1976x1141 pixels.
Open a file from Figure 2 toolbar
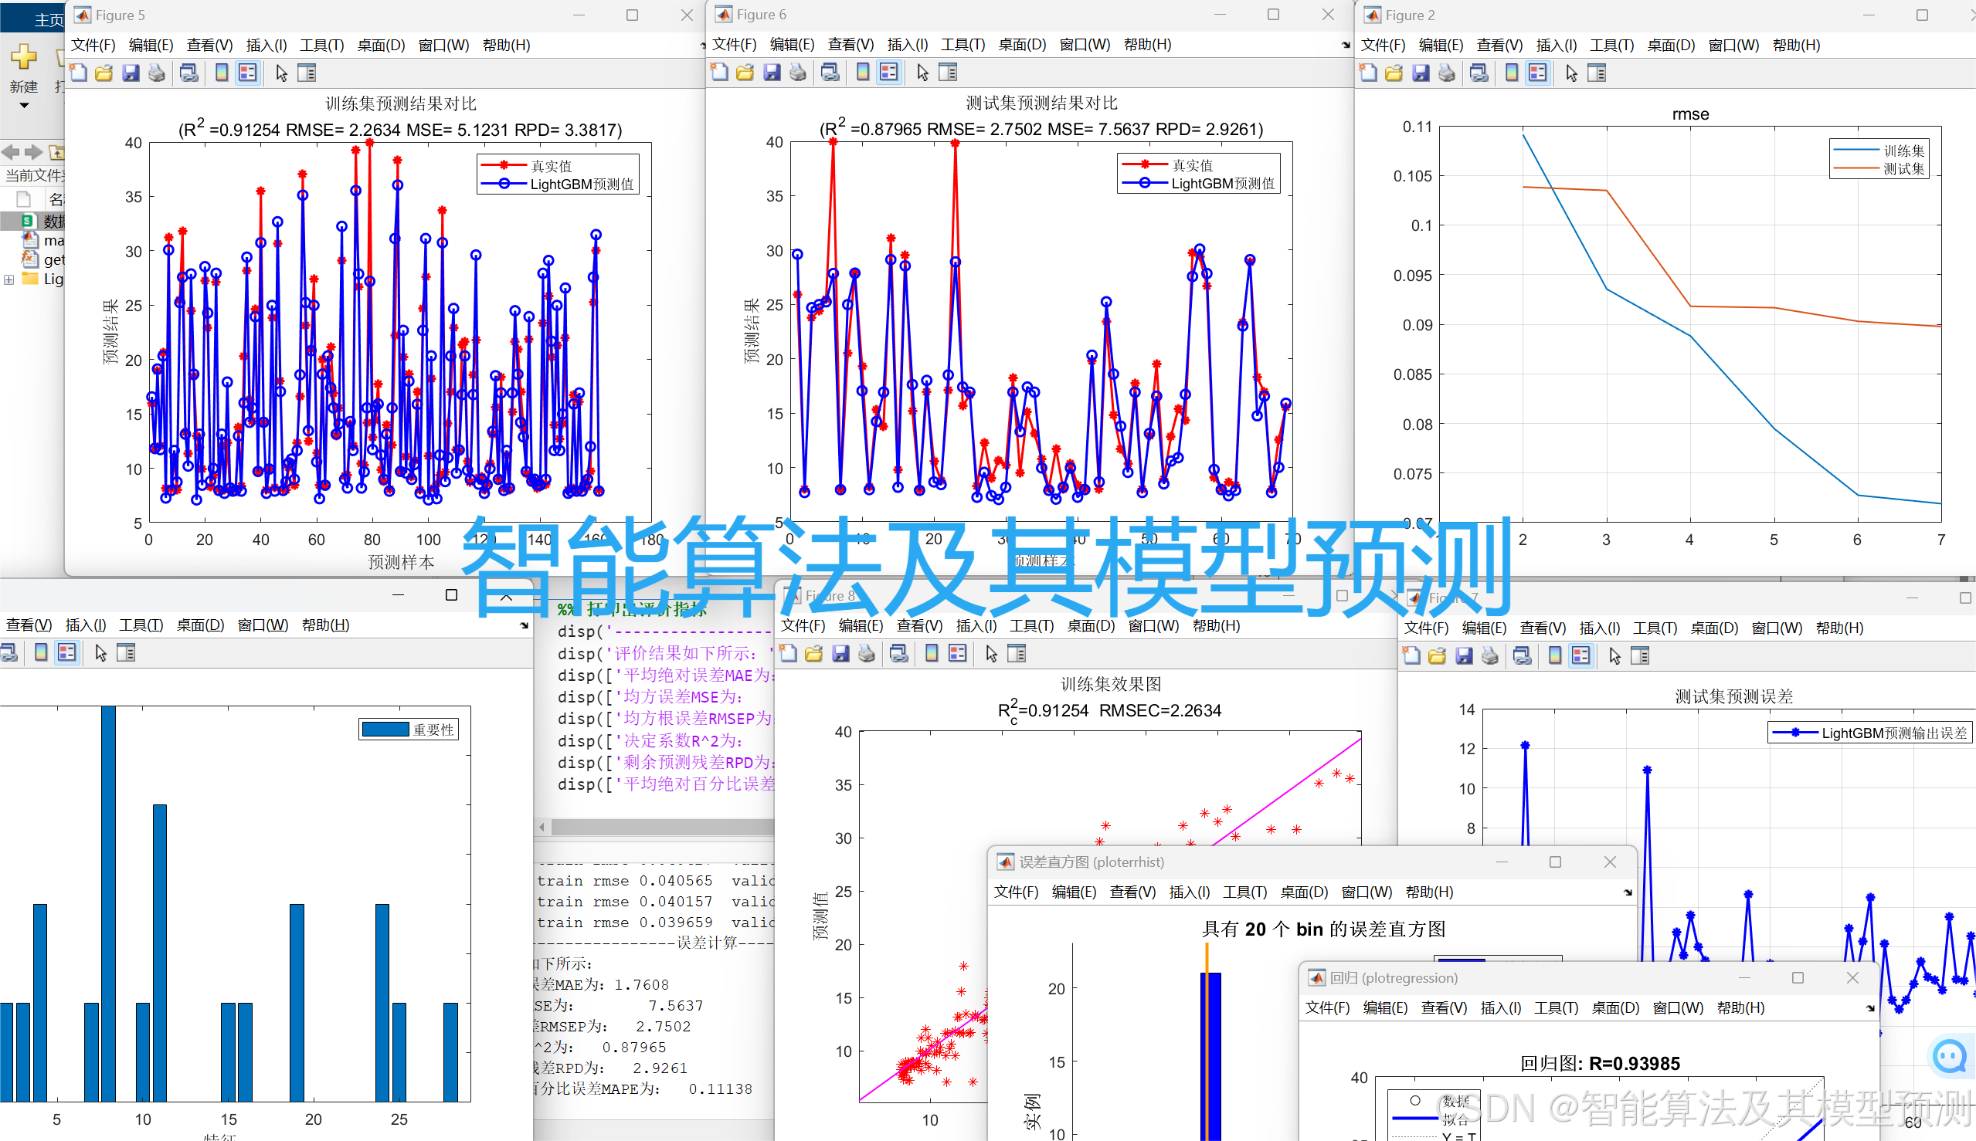[1394, 72]
